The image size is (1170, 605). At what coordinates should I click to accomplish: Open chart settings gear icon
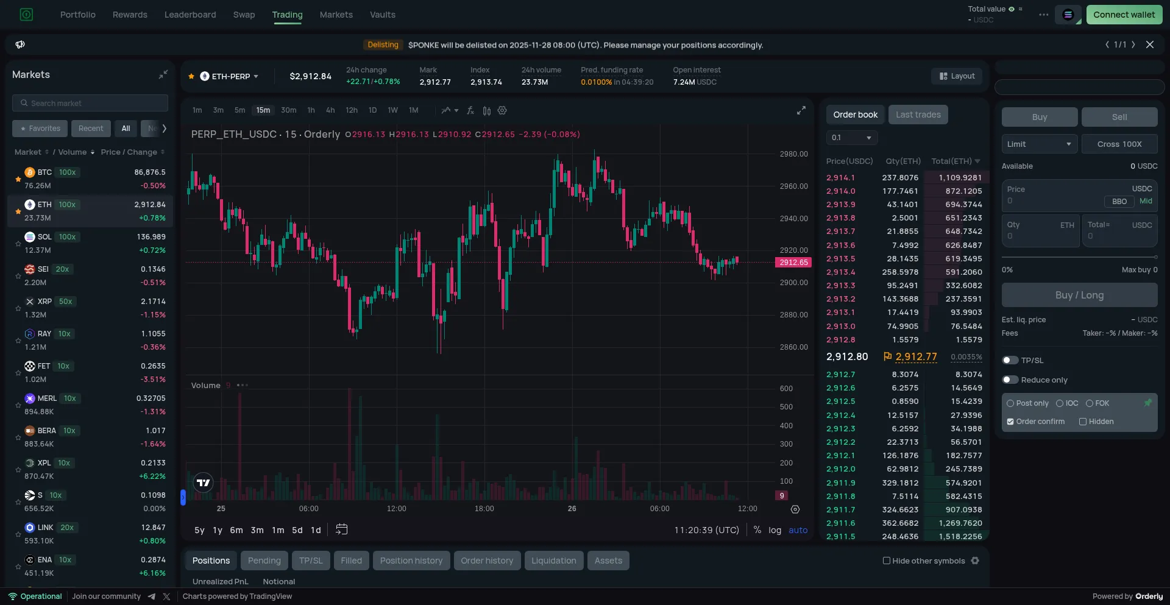pyautogui.click(x=502, y=110)
